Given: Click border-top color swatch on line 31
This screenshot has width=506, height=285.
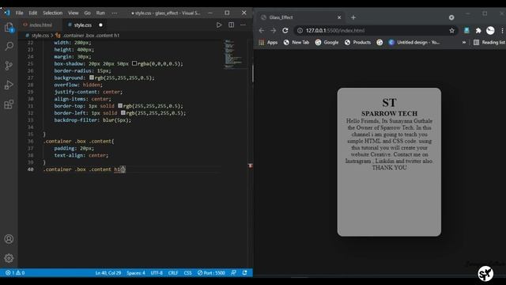Looking at the screenshot, I should pyautogui.click(x=120, y=105).
